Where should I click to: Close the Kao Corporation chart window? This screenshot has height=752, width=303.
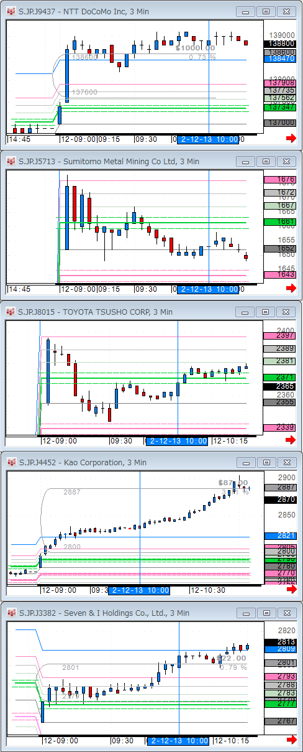[x=287, y=462]
